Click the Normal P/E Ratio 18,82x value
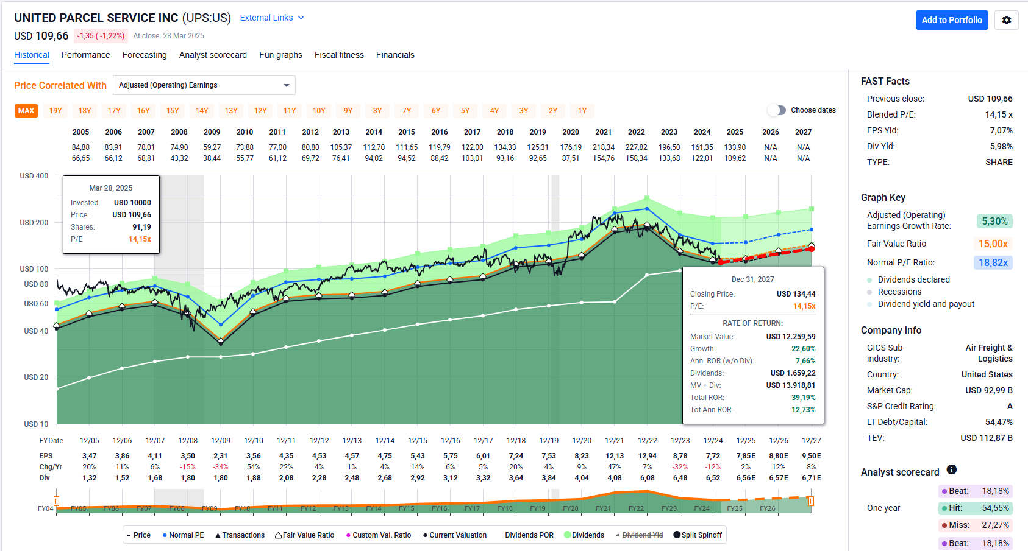 click(993, 262)
